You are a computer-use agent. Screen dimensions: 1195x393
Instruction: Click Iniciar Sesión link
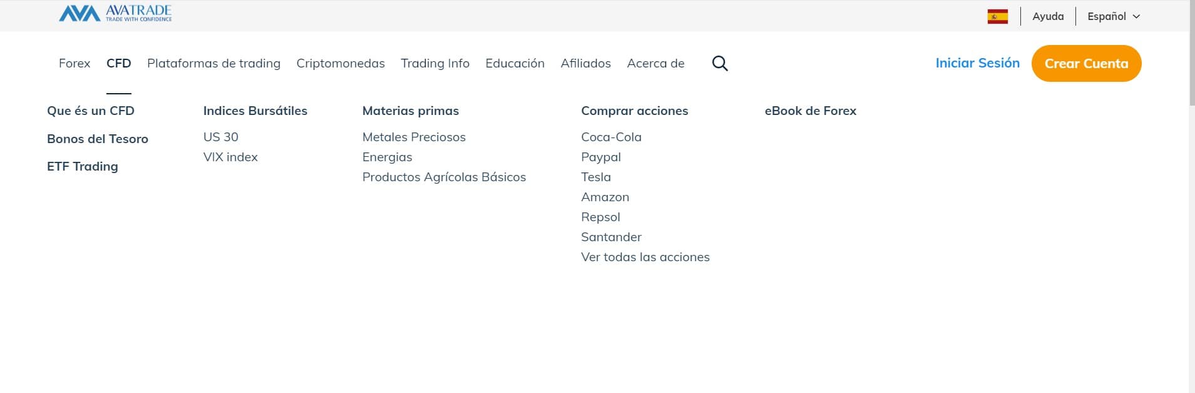[977, 63]
